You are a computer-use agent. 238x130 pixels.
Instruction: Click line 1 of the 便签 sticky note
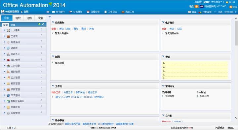195,63
